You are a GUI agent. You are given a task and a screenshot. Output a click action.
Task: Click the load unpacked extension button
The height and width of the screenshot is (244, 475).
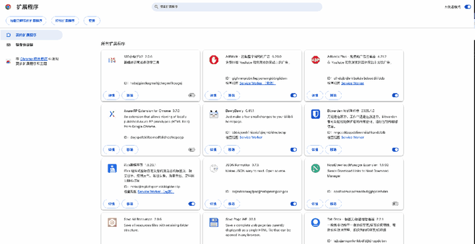click(26, 20)
